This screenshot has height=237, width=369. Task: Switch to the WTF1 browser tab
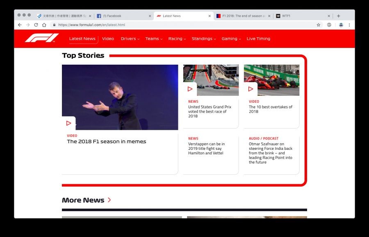[x=301, y=16]
